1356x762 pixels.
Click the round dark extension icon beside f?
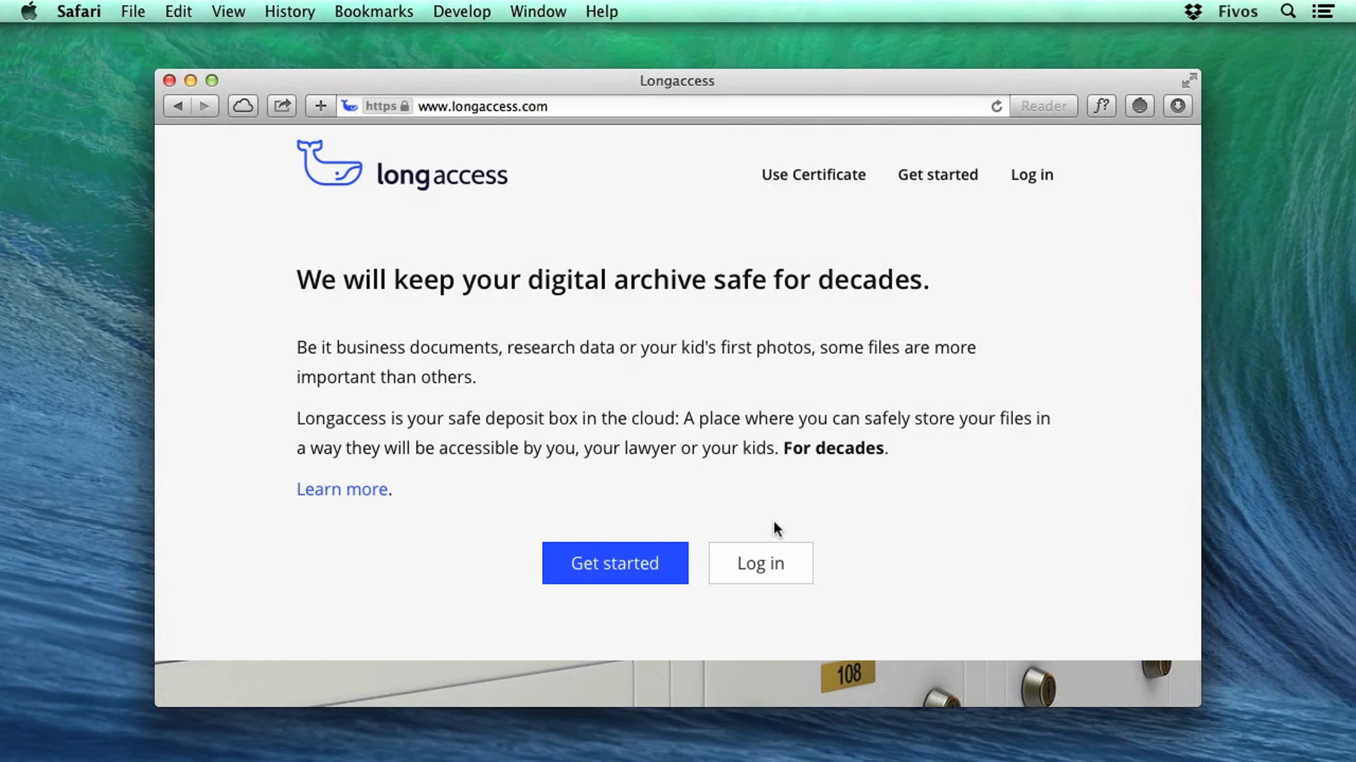click(1140, 106)
